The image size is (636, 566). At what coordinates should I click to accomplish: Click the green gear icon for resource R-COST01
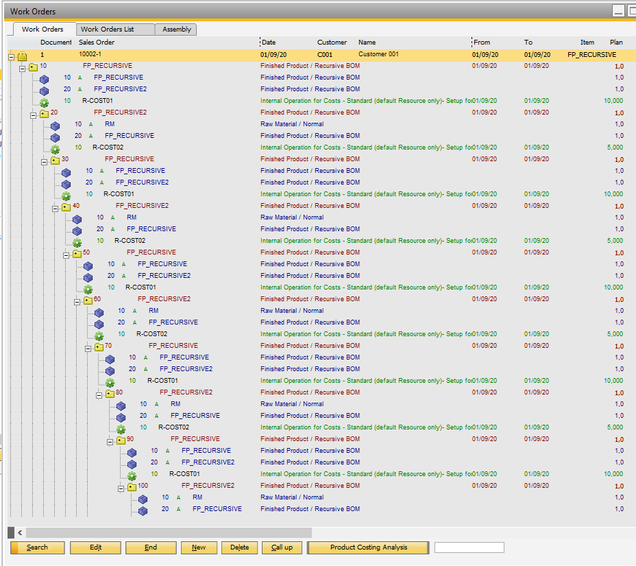[43, 100]
